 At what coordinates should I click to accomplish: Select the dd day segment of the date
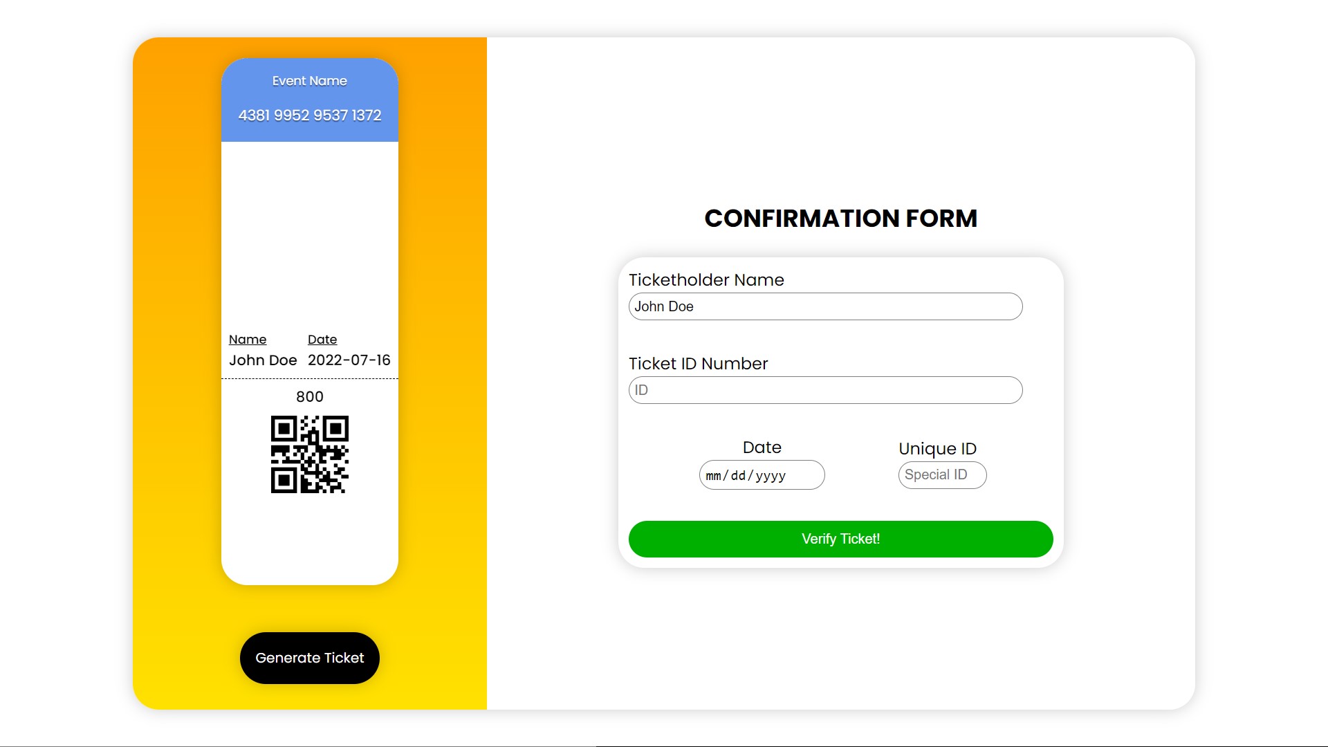click(x=737, y=475)
